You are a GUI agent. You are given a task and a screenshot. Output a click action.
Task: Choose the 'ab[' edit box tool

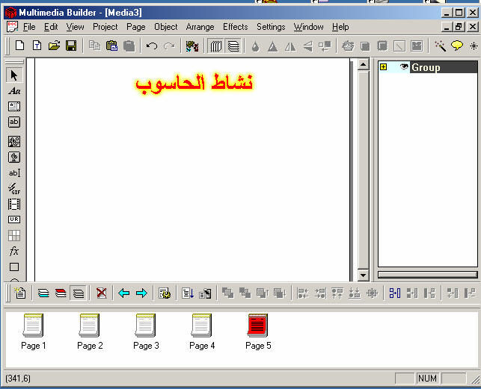[x=14, y=173]
